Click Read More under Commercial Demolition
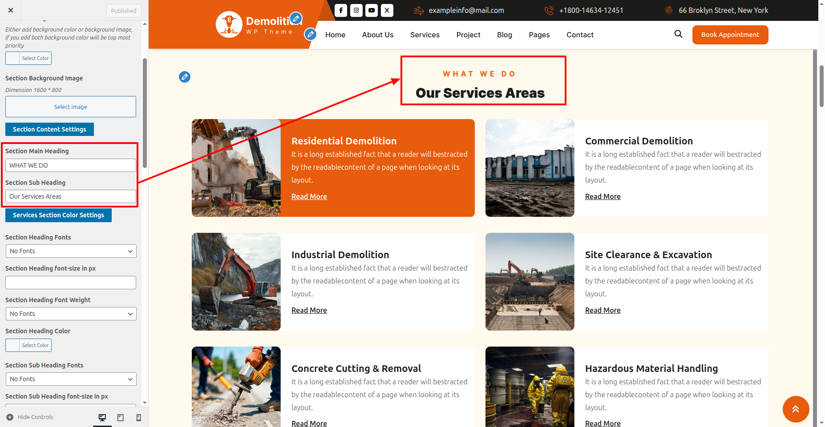 603,196
